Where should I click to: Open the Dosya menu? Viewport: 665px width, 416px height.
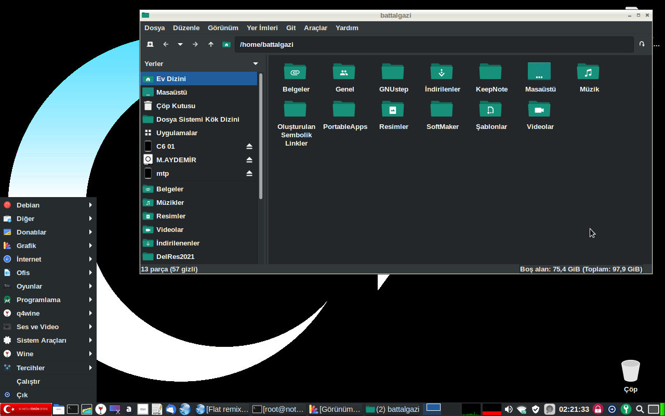coord(154,28)
